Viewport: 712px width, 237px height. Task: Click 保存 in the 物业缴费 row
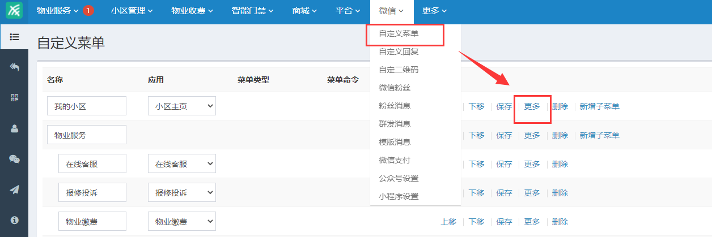pos(505,222)
